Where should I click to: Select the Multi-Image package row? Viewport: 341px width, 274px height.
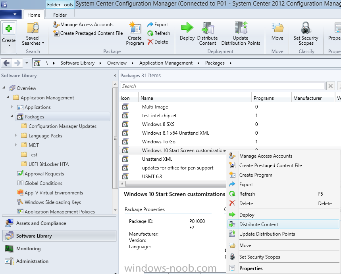(230, 107)
